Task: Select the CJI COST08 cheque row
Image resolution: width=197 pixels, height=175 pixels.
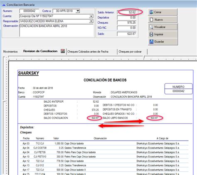Action: (x=104, y=148)
